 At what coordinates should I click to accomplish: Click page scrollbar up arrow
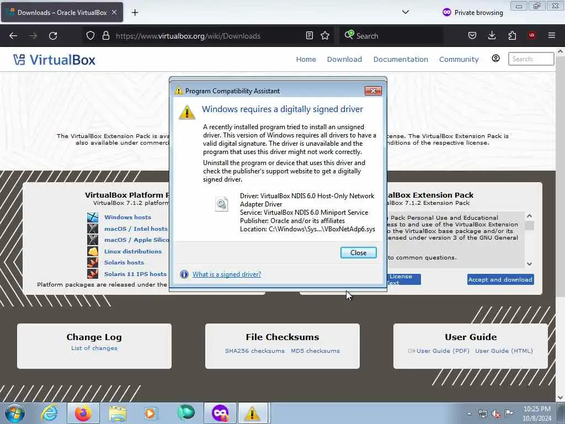click(x=561, y=51)
